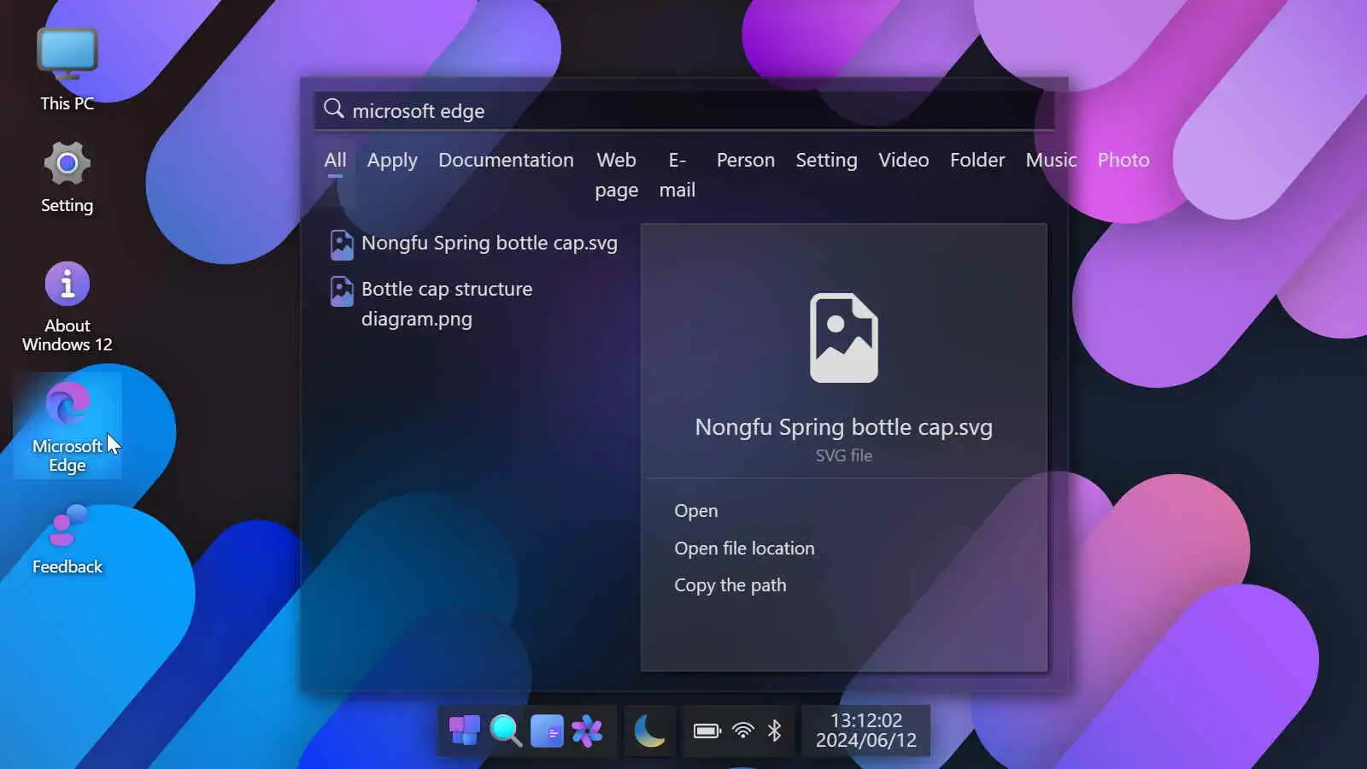Switch to the Folder filter tab
Image resolution: width=1367 pixels, height=769 pixels.
[977, 160]
